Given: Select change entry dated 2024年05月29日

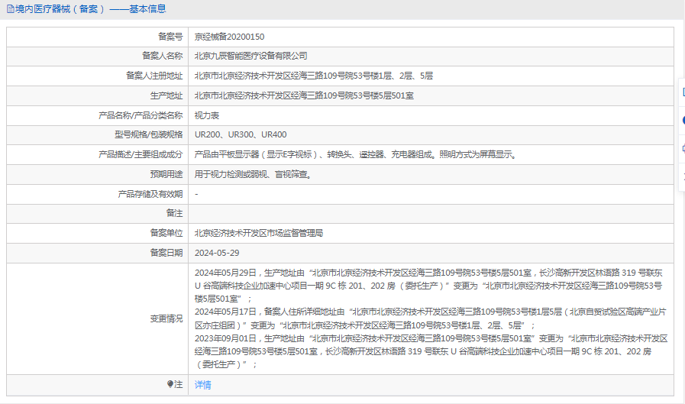Looking at the screenshot, I should 429,286.
